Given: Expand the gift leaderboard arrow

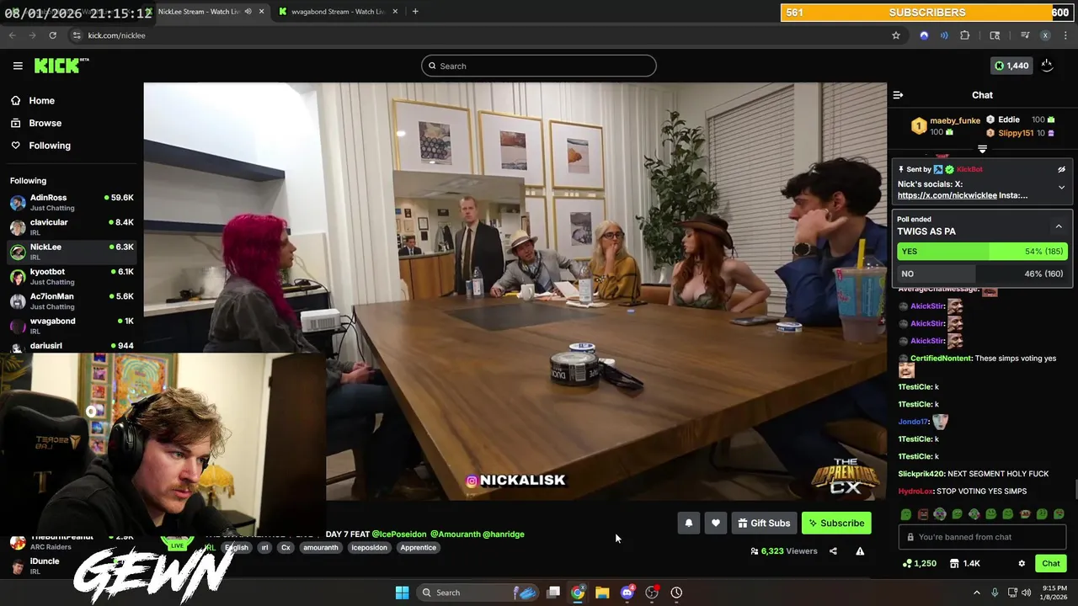Looking at the screenshot, I should pos(982,149).
